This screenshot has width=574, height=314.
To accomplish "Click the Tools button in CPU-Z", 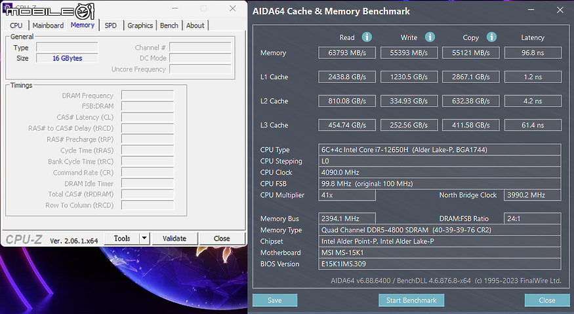I will point(122,238).
